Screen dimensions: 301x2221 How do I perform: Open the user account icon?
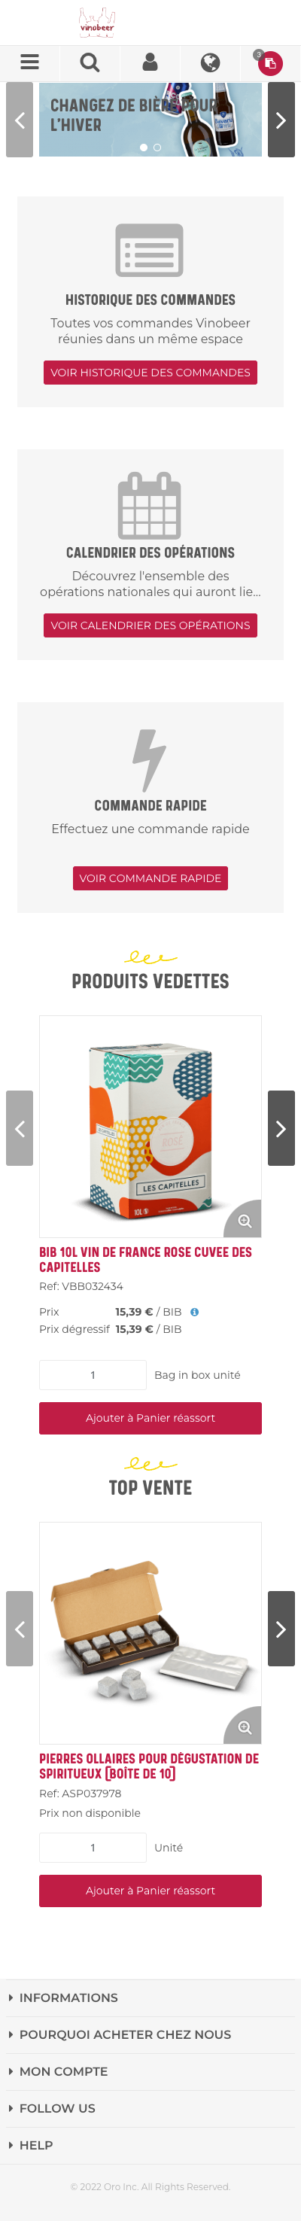click(x=150, y=63)
